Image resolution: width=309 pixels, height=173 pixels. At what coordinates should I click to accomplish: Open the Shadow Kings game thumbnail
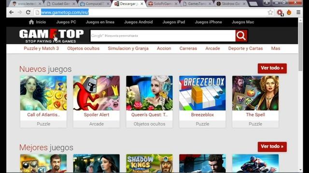click(x=149, y=163)
